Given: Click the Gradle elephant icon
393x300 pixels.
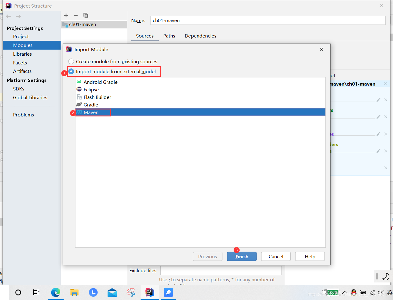Looking at the screenshot, I should point(79,105).
